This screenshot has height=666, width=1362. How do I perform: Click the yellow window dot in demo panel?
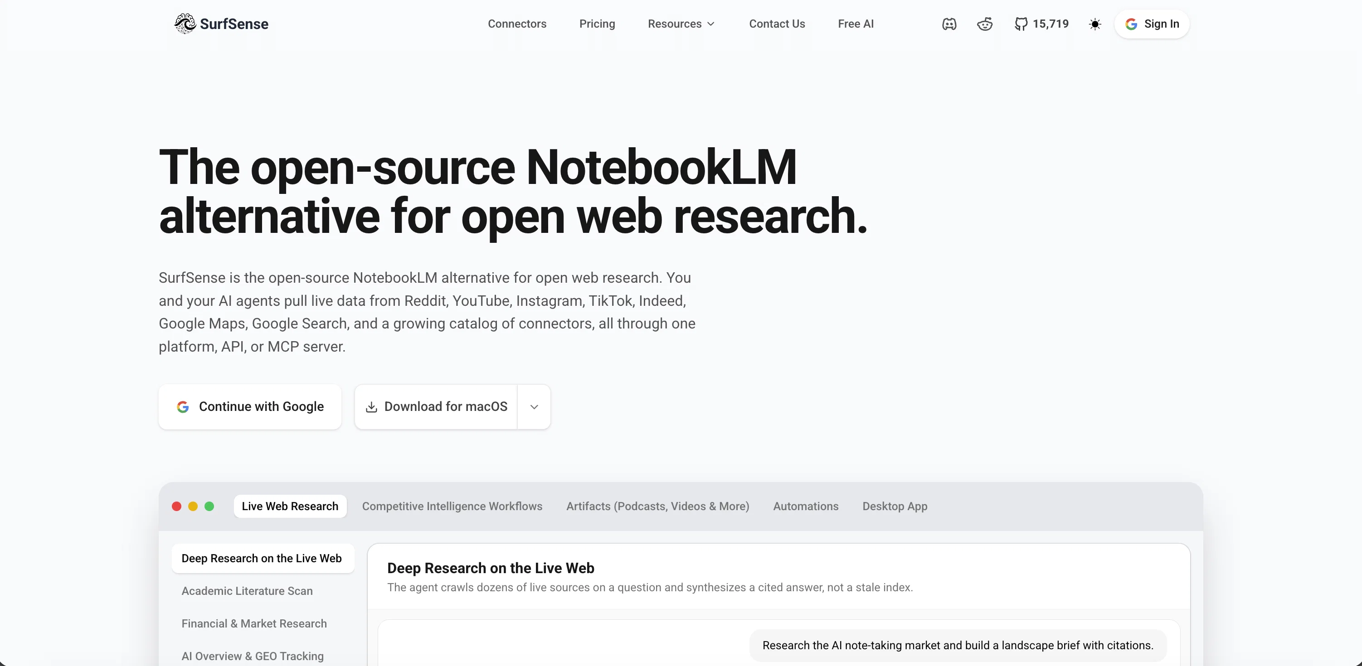tap(193, 506)
